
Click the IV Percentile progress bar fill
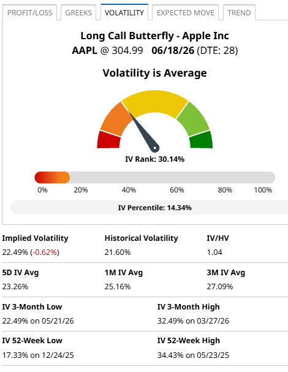[x=52, y=178]
